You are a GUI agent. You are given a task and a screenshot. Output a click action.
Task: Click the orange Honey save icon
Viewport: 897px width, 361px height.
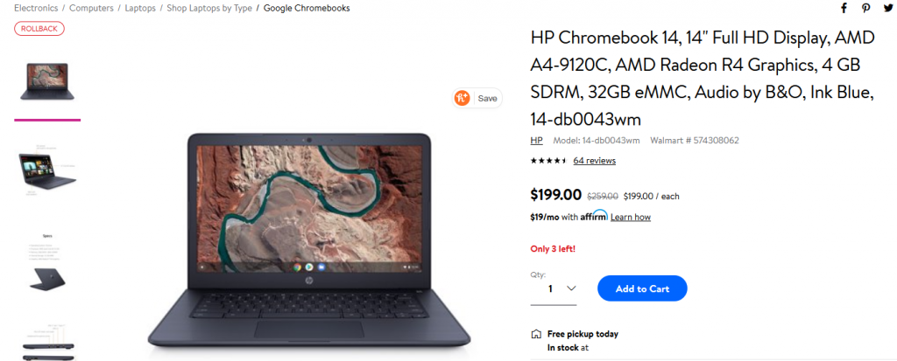coord(463,98)
